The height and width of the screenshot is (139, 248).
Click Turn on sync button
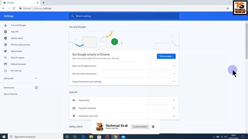166,56
